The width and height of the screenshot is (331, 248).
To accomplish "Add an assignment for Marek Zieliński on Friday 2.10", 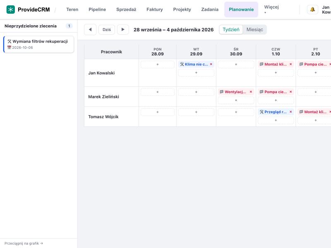I will [316, 92].
